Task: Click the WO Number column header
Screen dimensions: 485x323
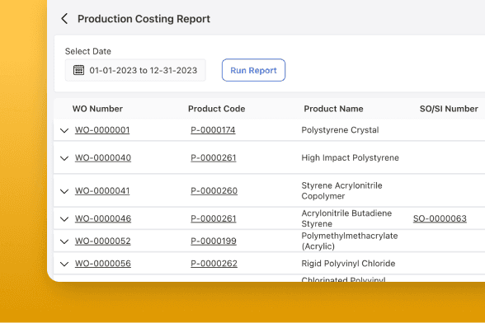Action: coord(97,109)
